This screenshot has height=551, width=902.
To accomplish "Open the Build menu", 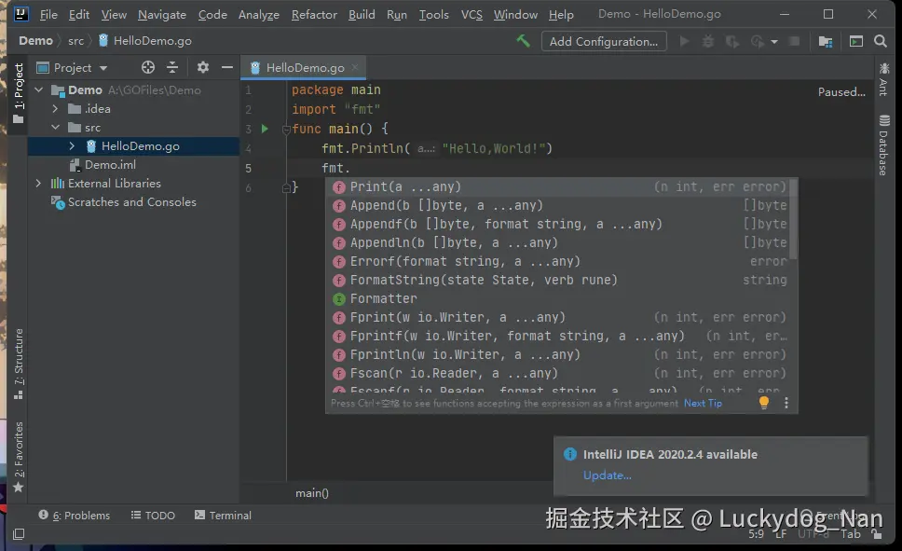I will 362,14.
